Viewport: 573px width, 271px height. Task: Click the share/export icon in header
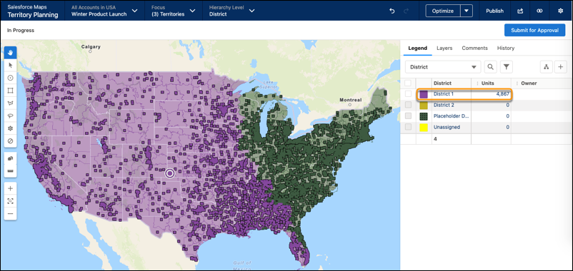click(520, 11)
